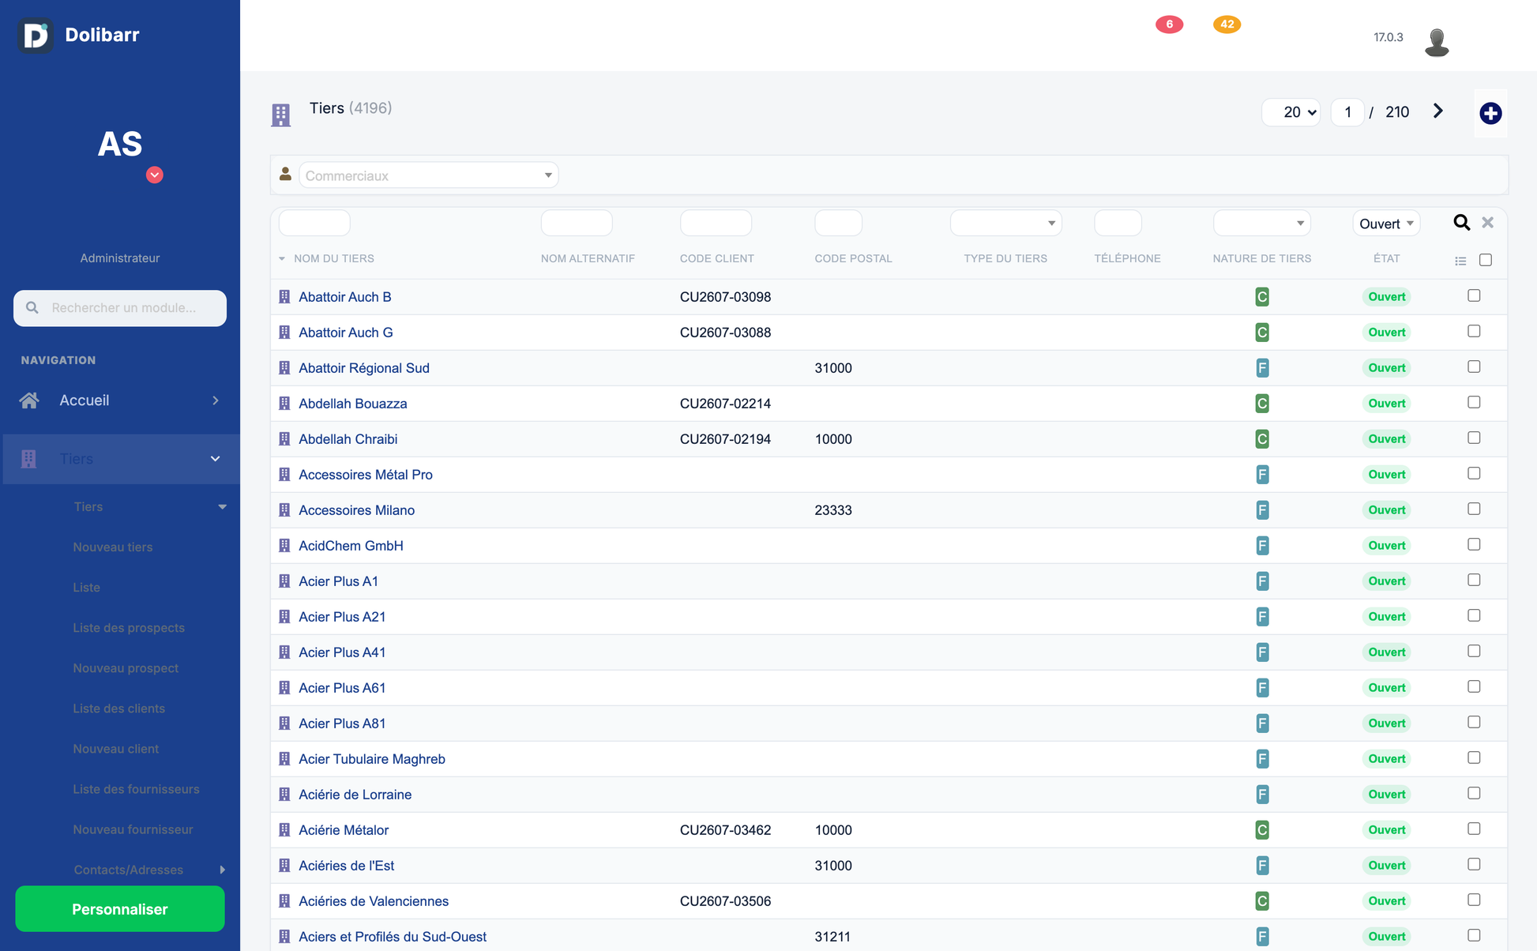1537x951 pixels.
Task: Click the F nature badge for Abattoir Régional Sud
Action: (x=1262, y=368)
